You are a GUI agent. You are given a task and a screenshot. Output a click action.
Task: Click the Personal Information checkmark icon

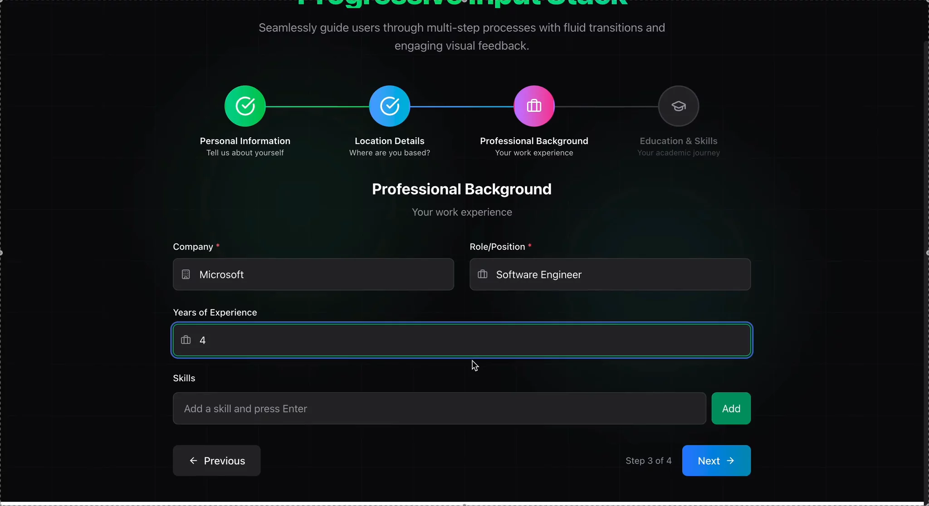[245, 106]
